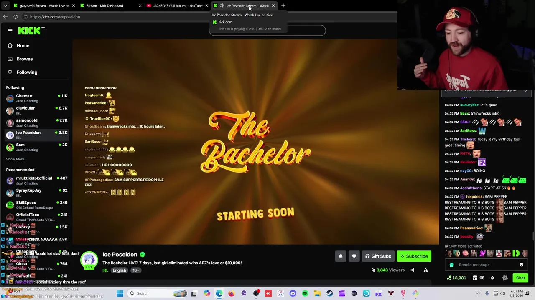The image size is (535, 300).
Task: Click channel points 18,381 counter
Action: click(x=456, y=277)
